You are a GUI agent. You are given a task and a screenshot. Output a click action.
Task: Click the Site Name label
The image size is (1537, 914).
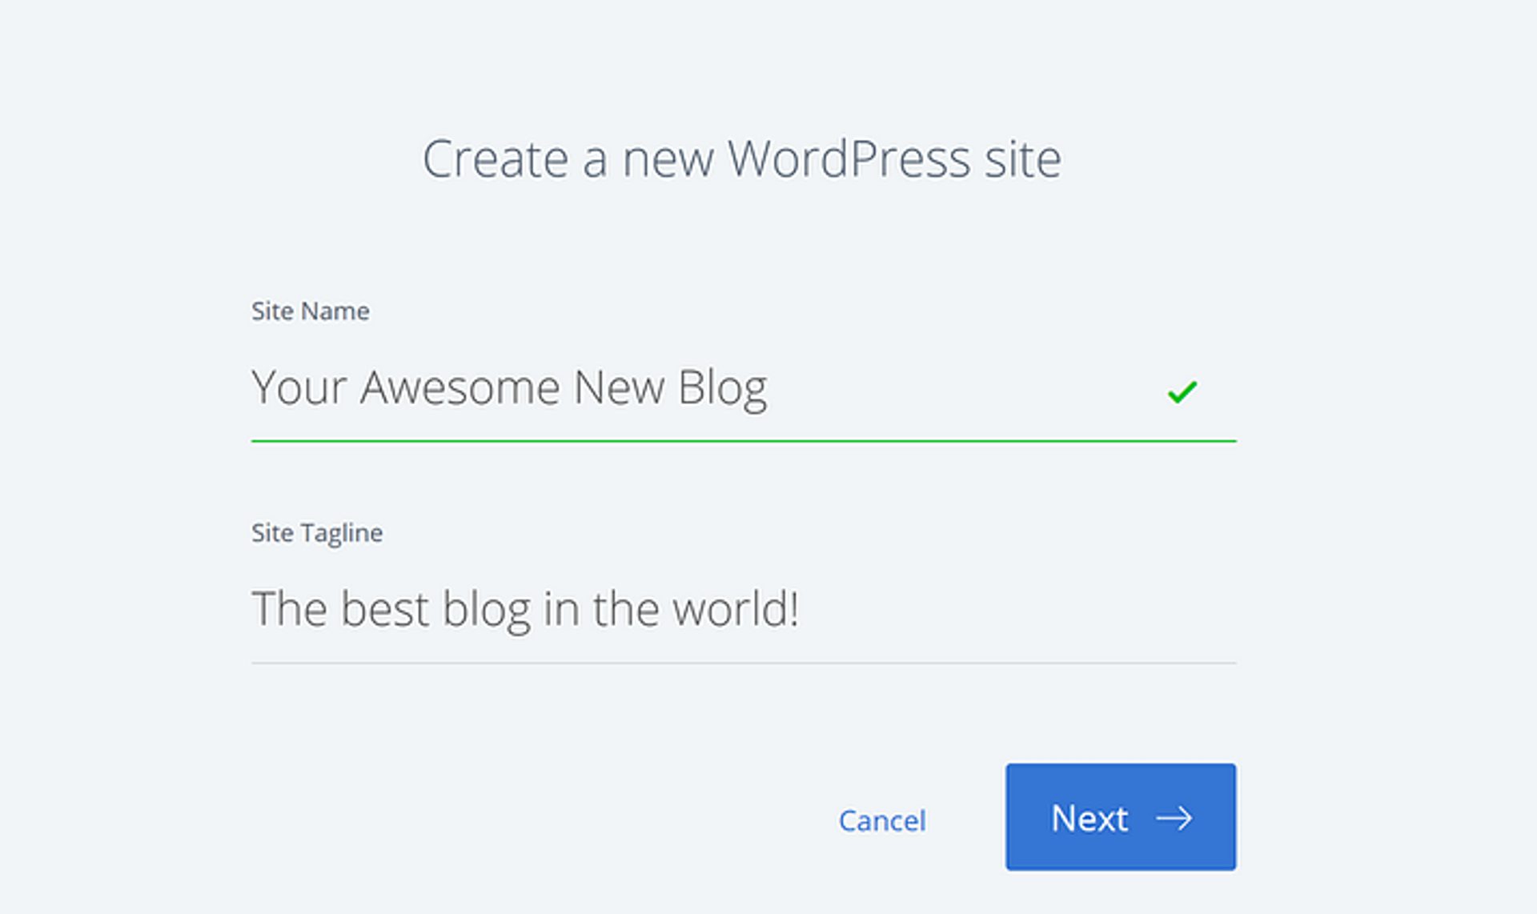pyautogui.click(x=311, y=311)
